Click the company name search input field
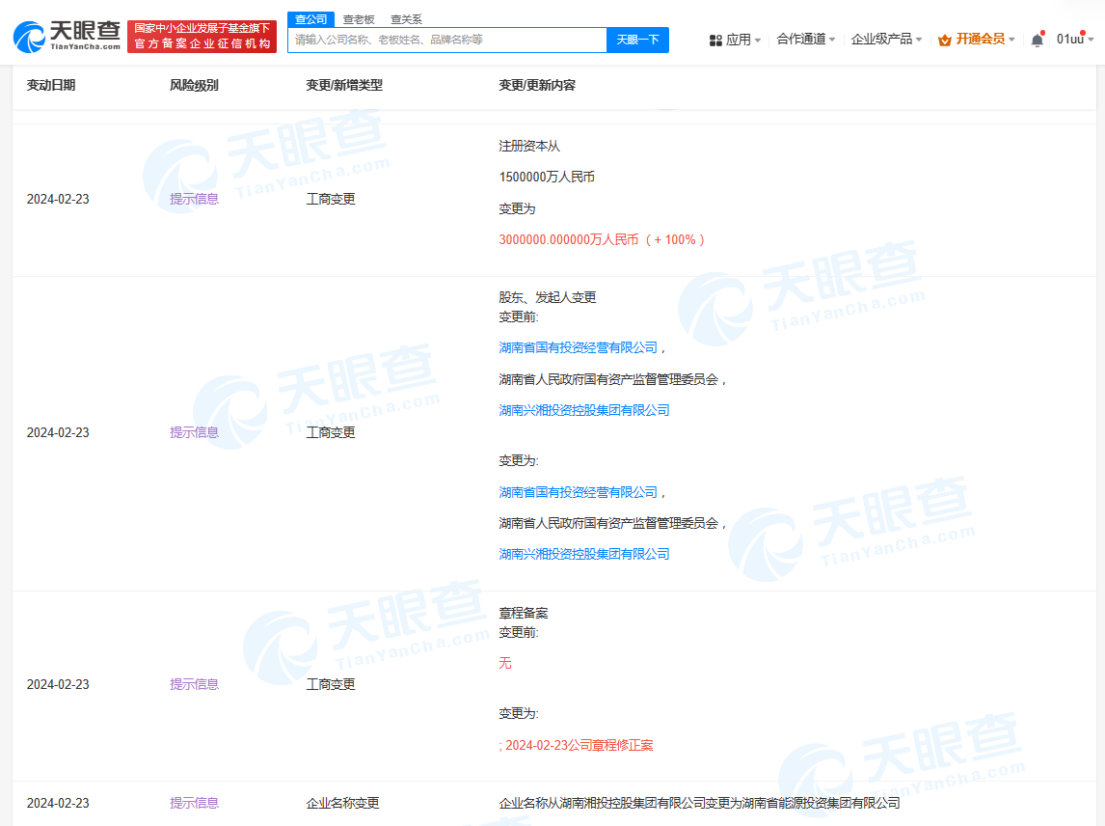The image size is (1105, 826). pos(447,40)
